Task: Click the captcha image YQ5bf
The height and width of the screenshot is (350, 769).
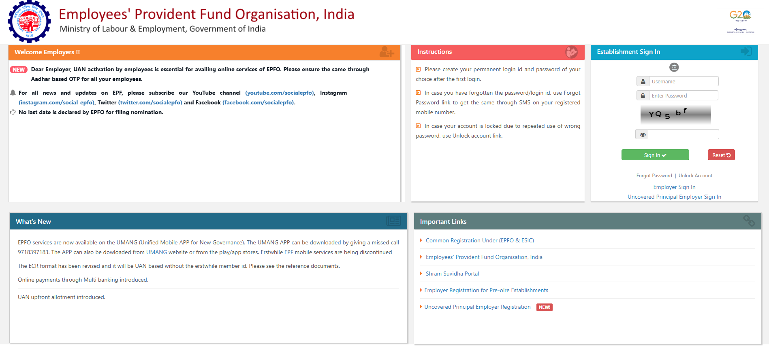Action: pos(675,115)
